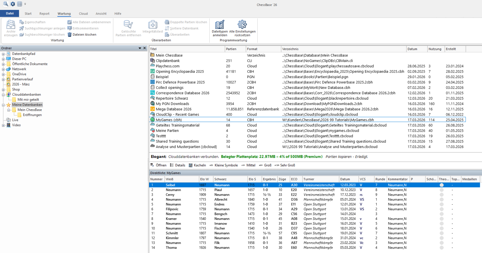Click the Archiv erzeugen icon
482x253 pixels.
[x=11, y=25]
